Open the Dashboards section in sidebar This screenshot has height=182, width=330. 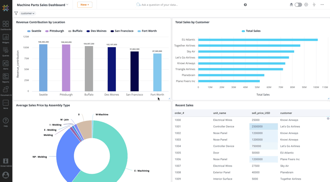coord(6,25)
